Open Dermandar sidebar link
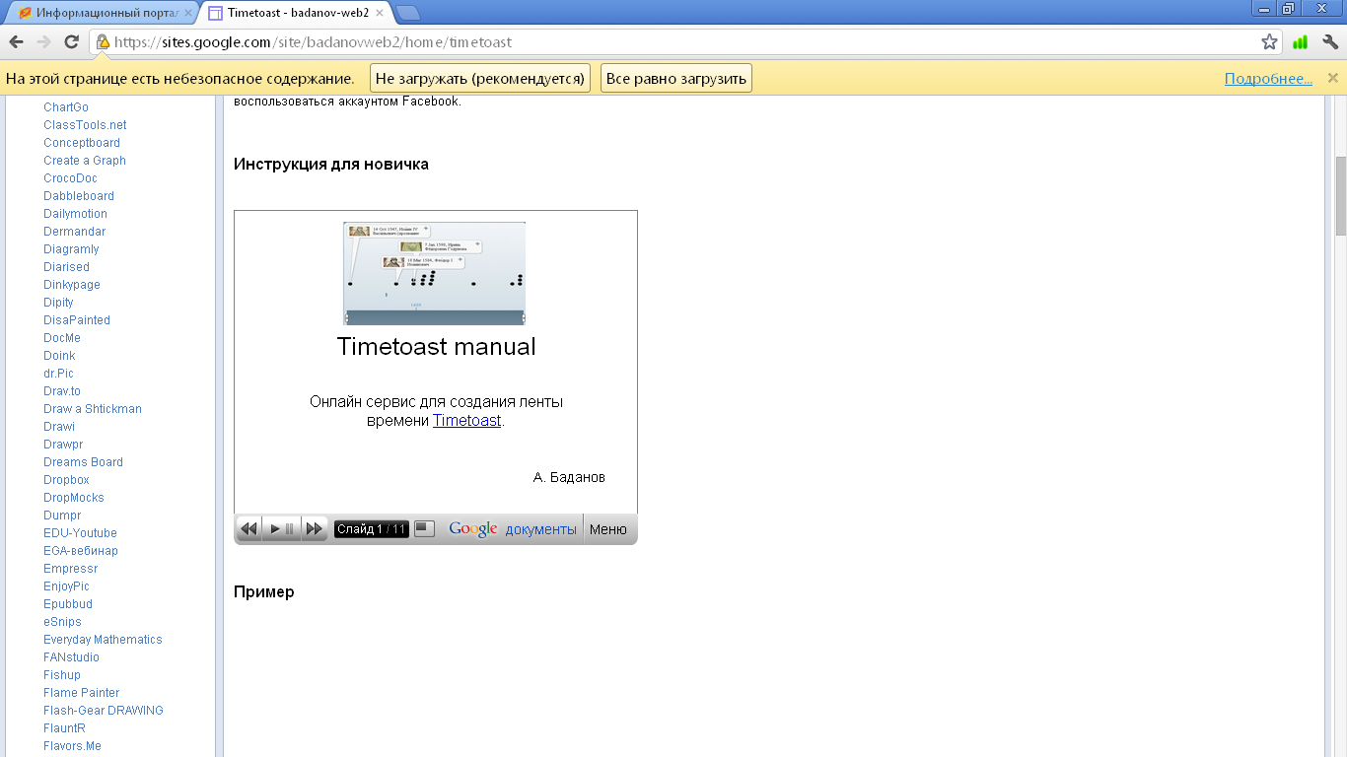This screenshot has height=757, width=1347. (x=74, y=232)
